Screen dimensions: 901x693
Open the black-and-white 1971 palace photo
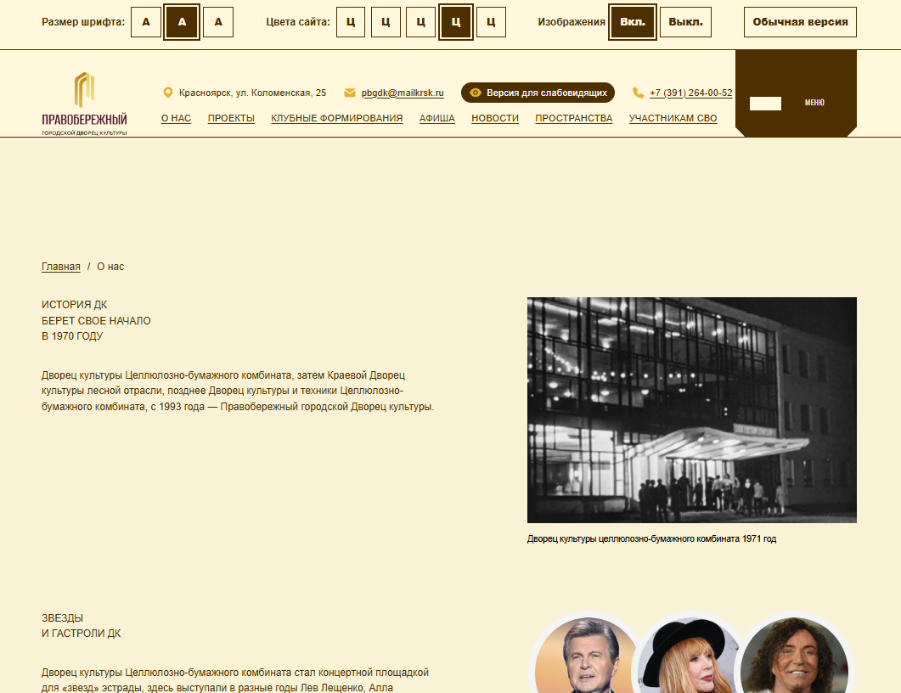[692, 410]
